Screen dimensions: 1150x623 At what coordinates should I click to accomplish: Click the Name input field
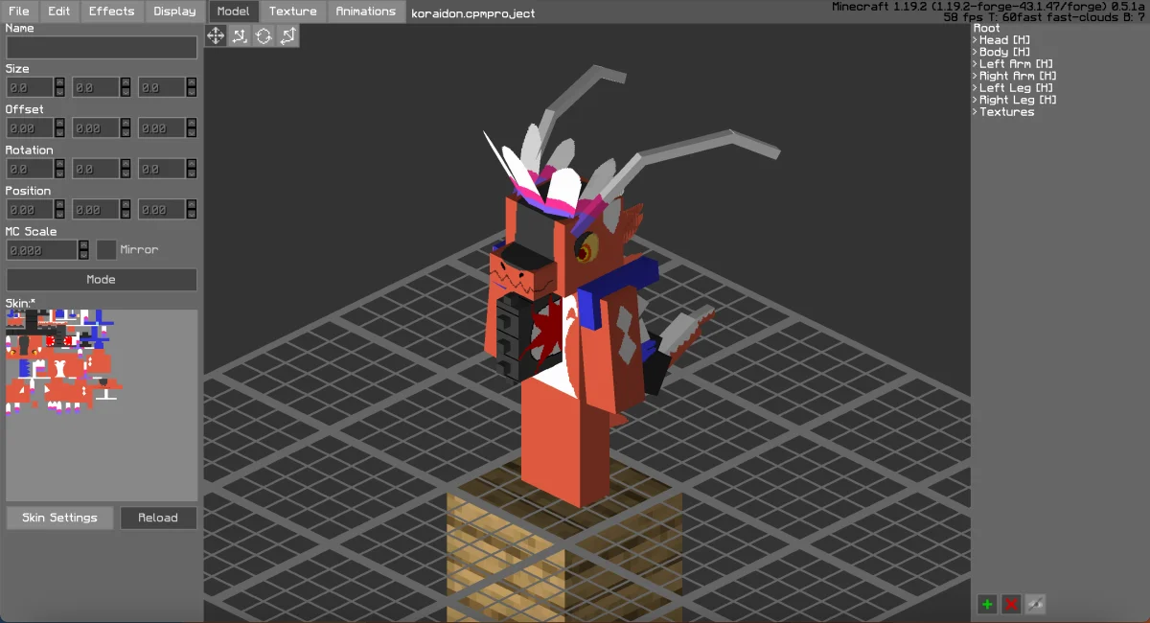pos(102,47)
